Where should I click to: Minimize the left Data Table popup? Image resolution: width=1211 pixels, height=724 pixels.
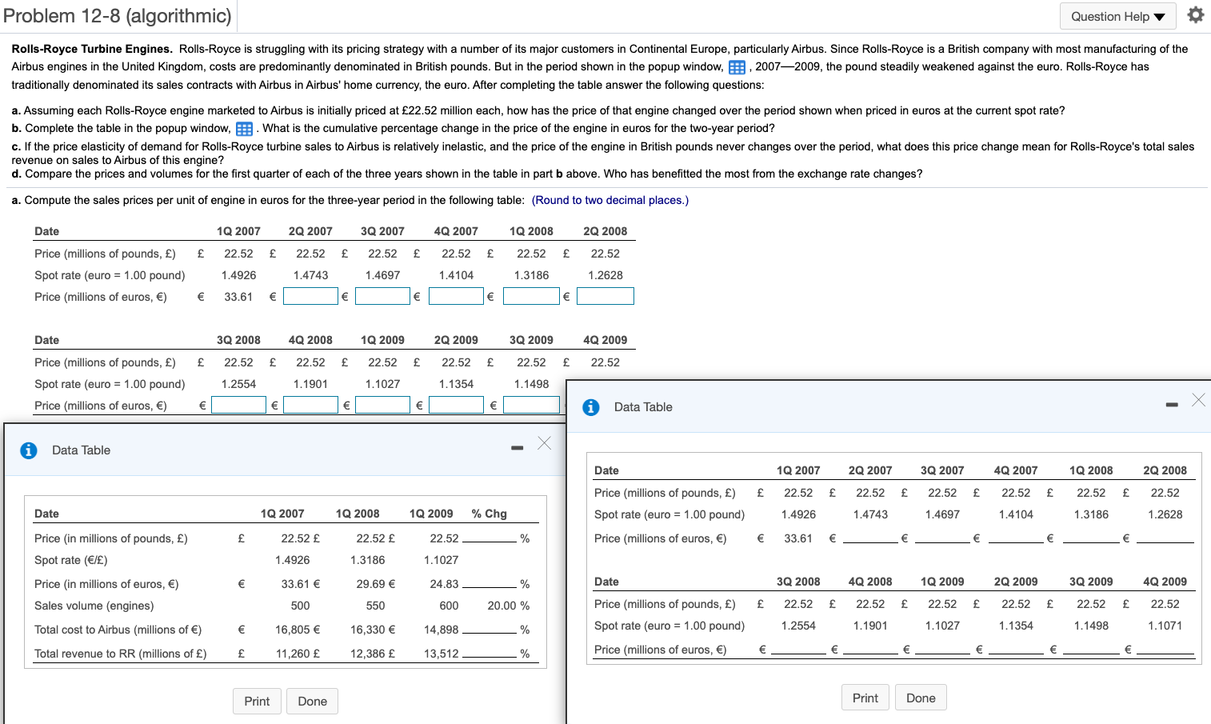(518, 447)
